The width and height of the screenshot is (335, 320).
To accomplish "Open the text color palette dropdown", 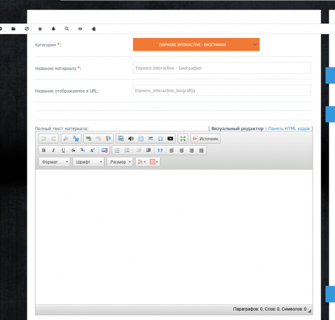I will pos(142,162).
